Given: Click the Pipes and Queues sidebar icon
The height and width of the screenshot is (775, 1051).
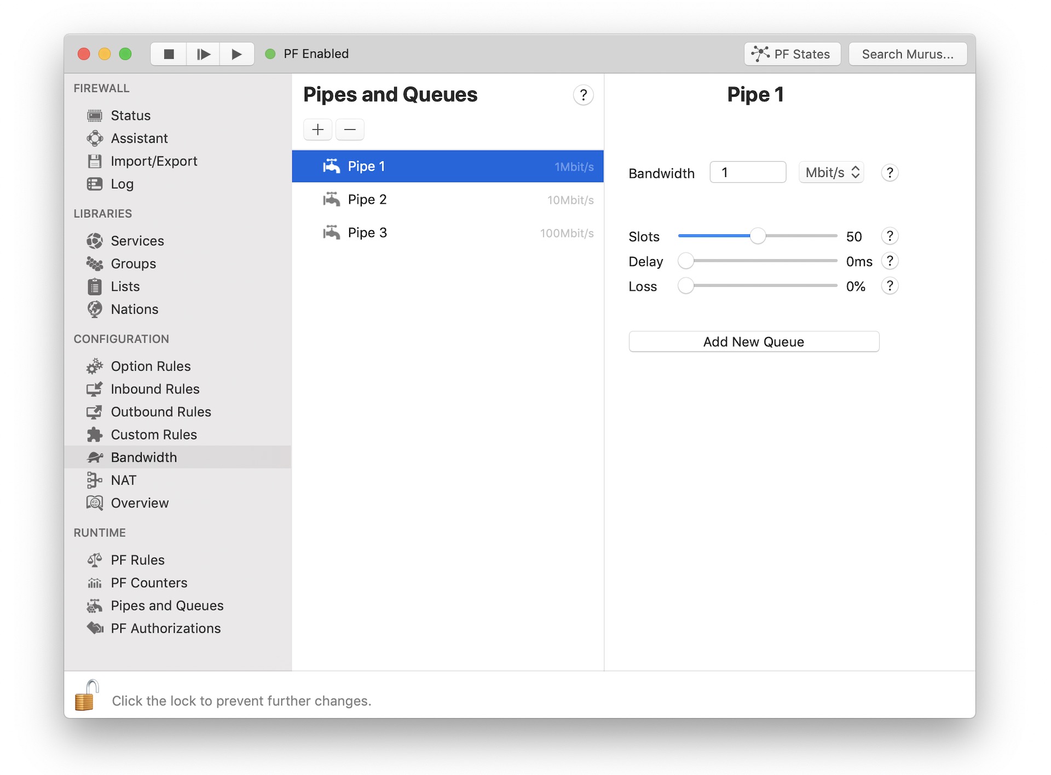Looking at the screenshot, I should click(x=95, y=606).
